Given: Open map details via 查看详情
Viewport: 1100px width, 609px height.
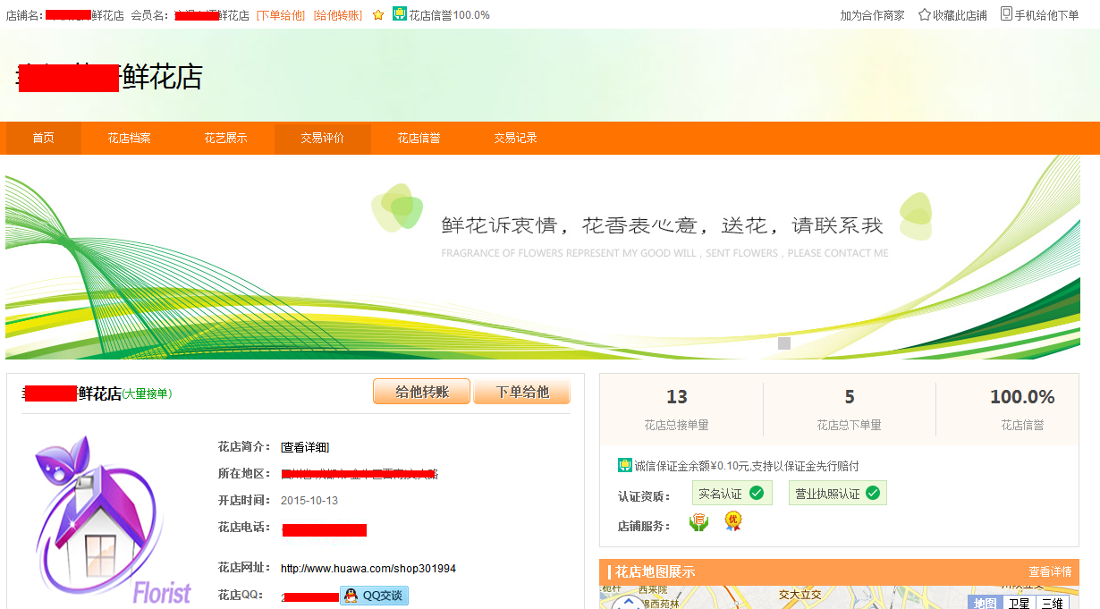Looking at the screenshot, I should click(x=1049, y=572).
